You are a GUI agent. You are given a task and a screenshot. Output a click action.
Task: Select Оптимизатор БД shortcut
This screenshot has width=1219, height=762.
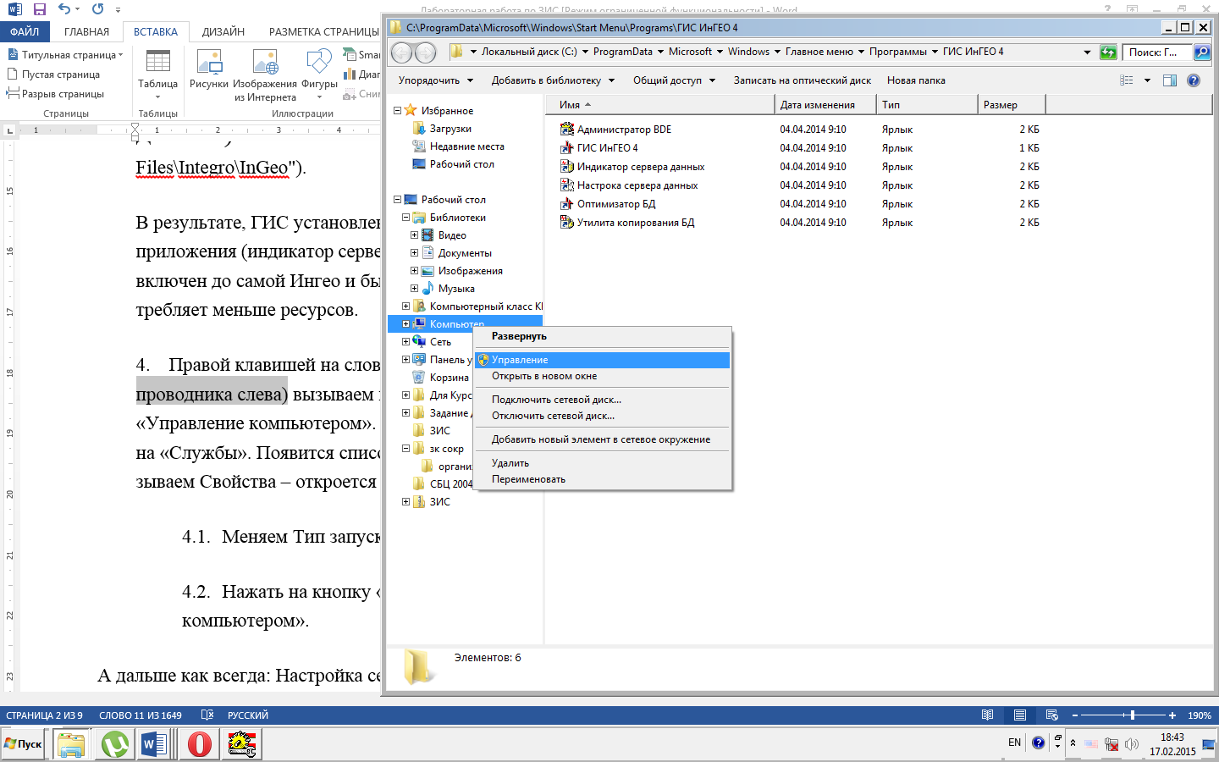608,204
